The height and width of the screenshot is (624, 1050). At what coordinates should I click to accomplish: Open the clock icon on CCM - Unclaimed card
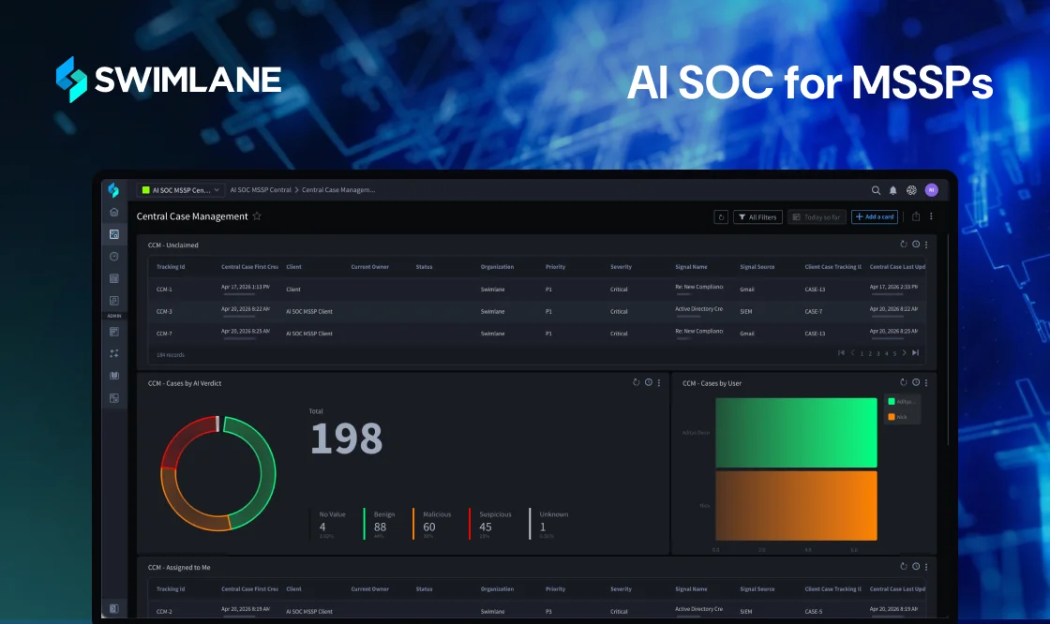(x=916, y=245)
